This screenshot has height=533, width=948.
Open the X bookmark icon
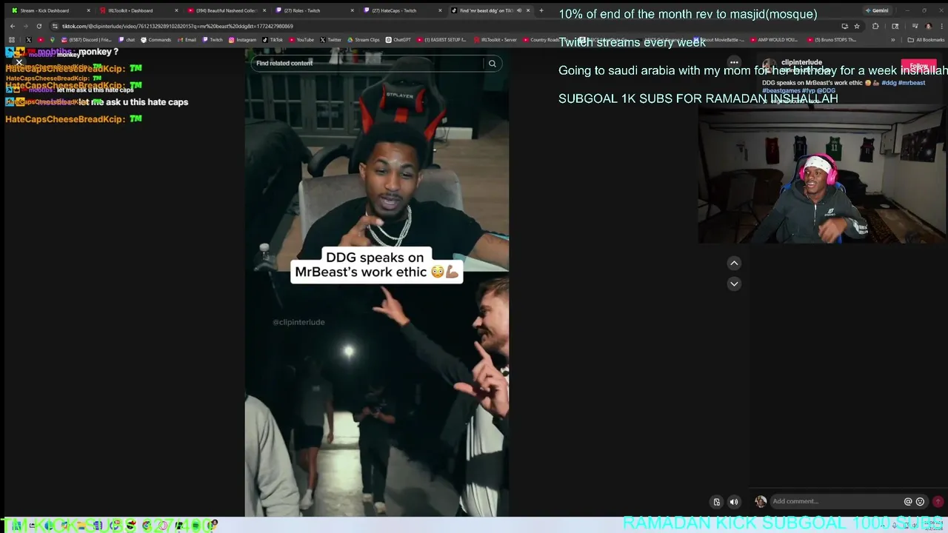click(x=28, y=40)
